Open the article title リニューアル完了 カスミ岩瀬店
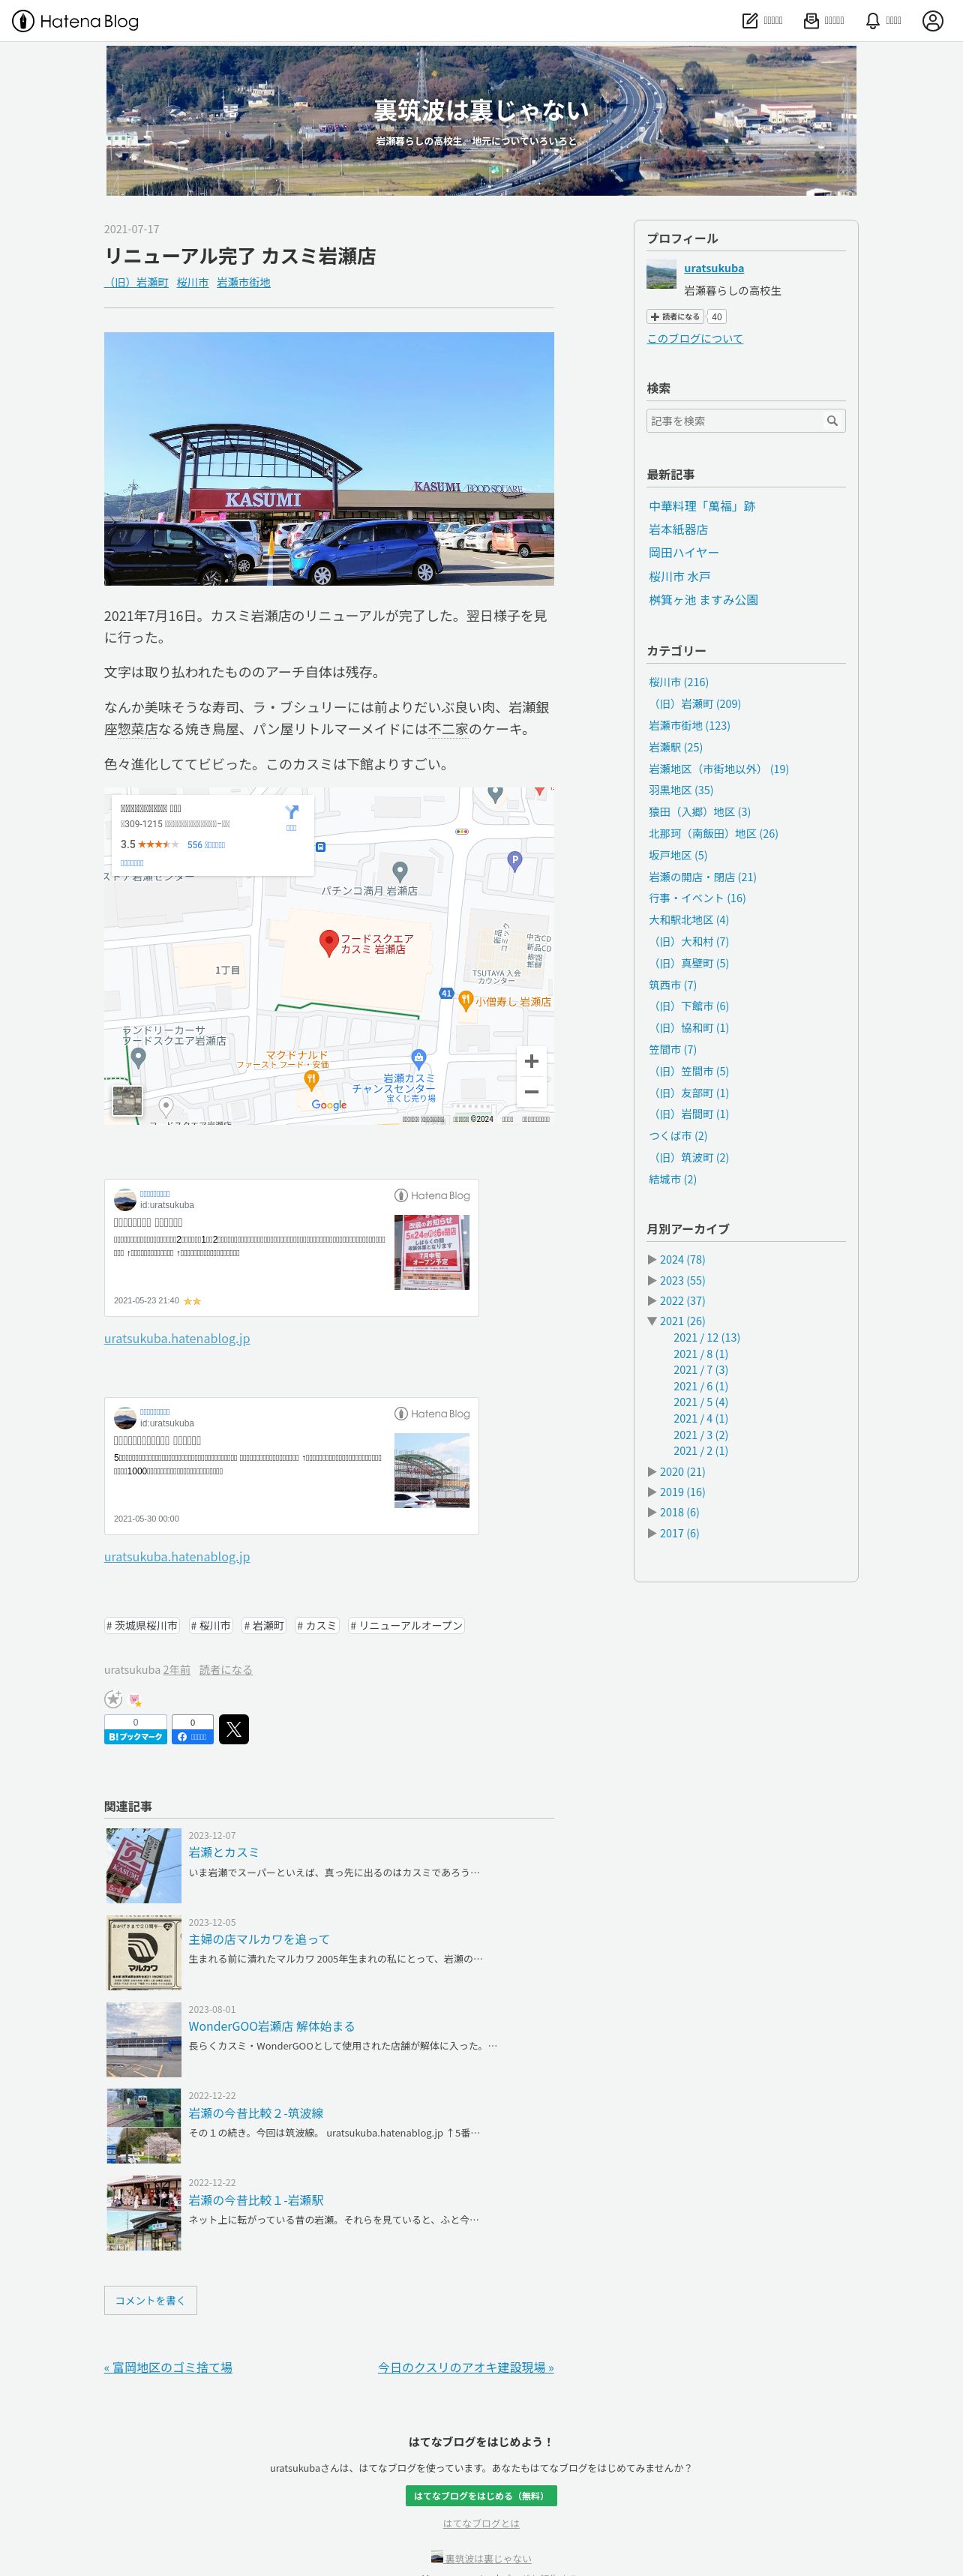 coord(240,256)
